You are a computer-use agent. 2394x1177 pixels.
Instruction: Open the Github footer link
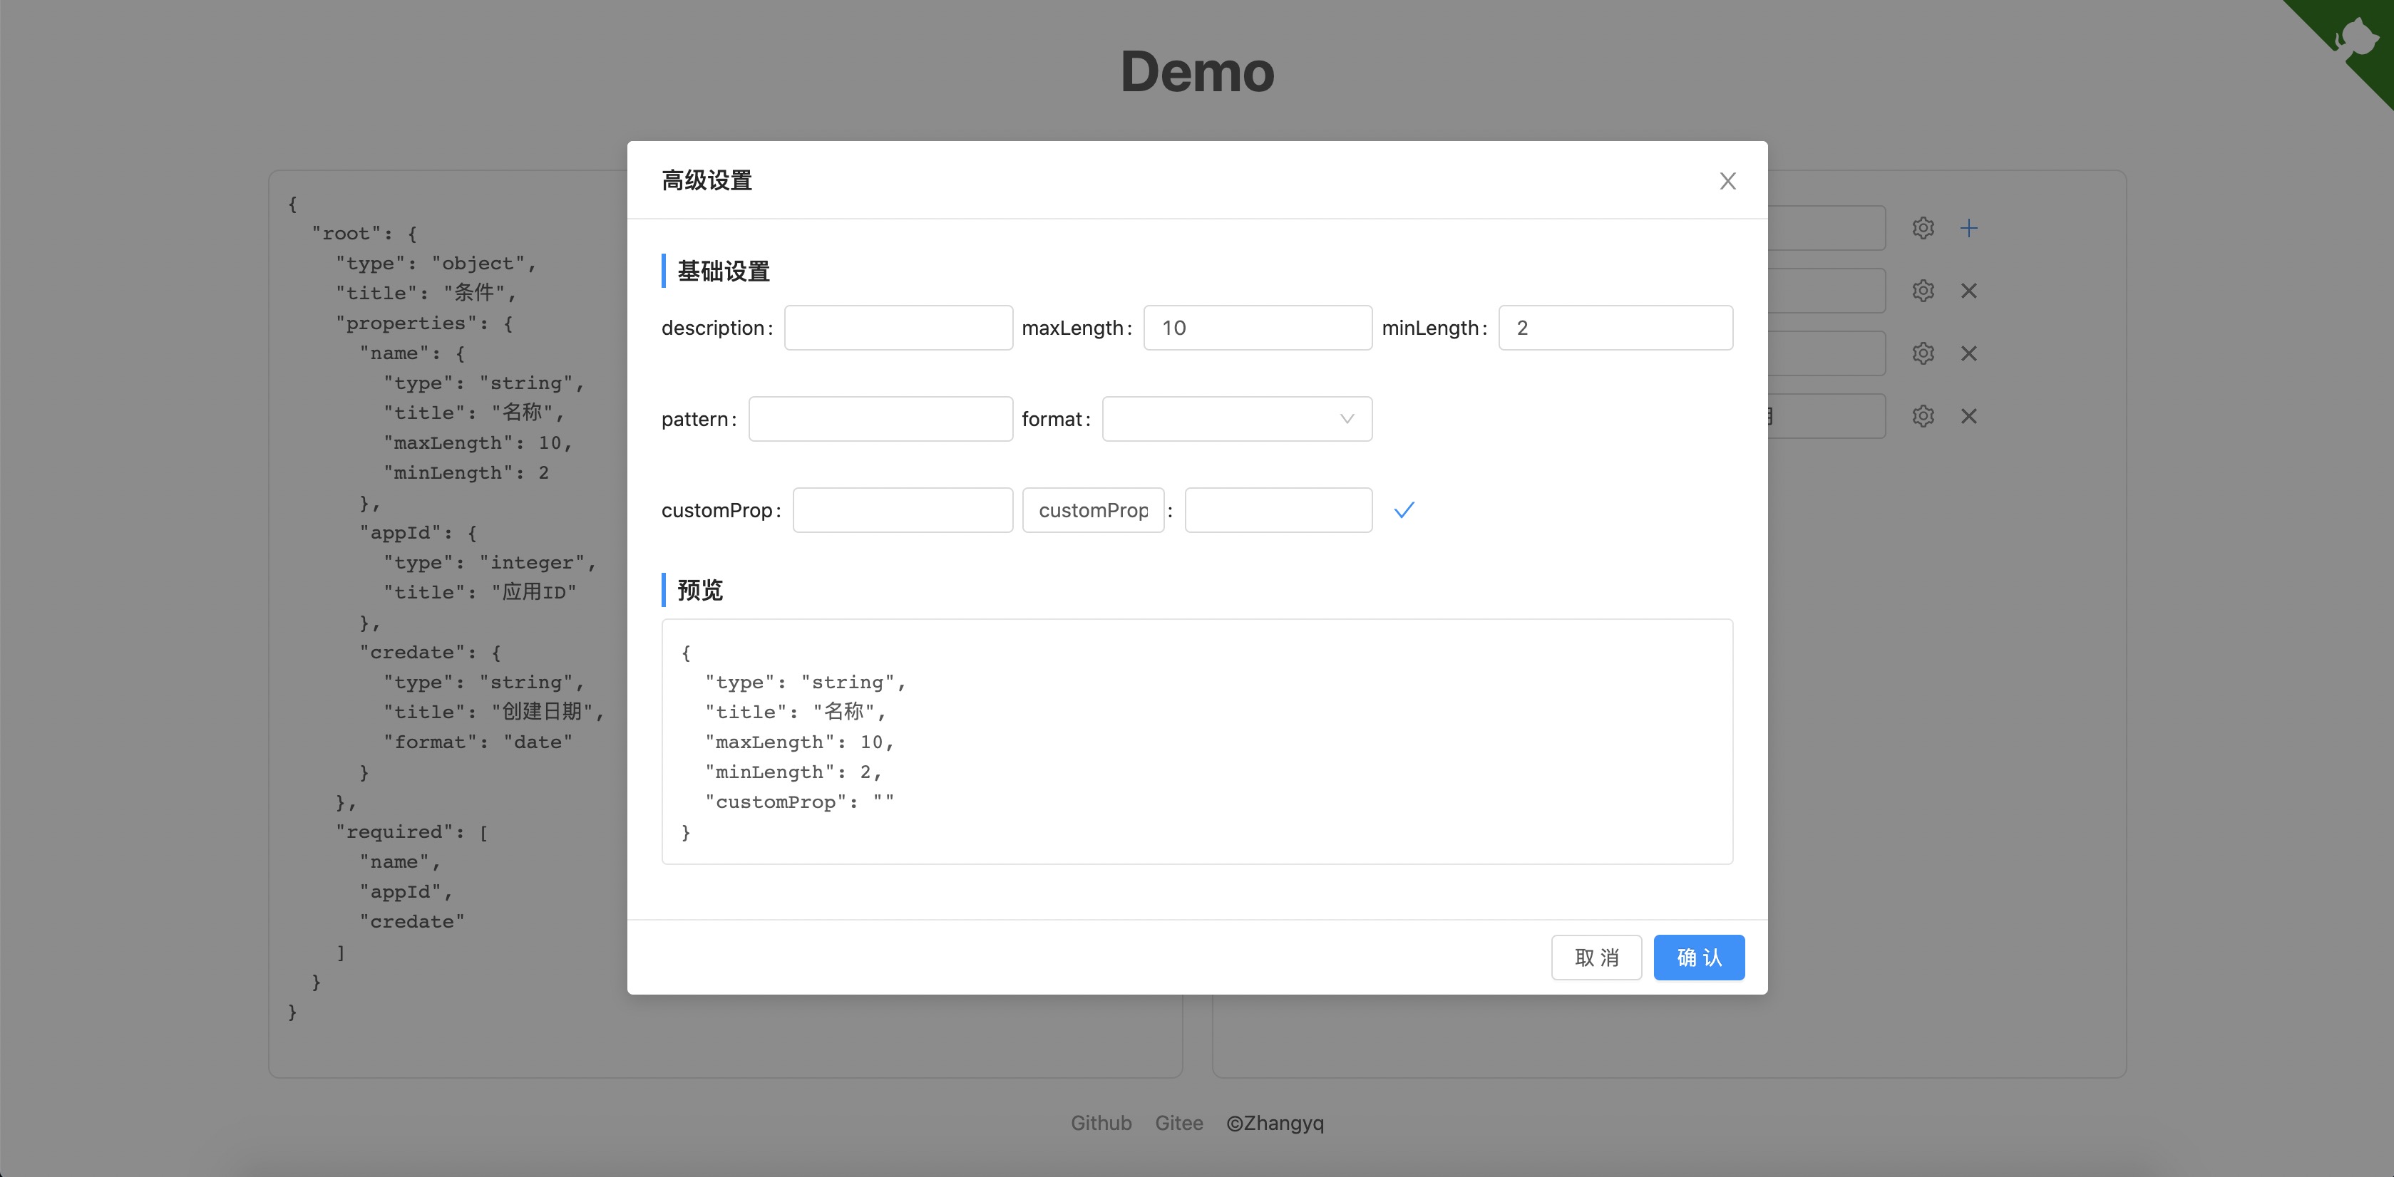tap(1100, 1123)
